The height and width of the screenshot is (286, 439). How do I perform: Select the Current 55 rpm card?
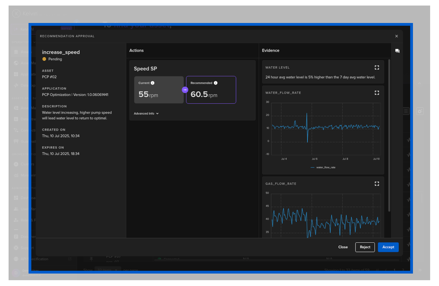click(159, 90)
